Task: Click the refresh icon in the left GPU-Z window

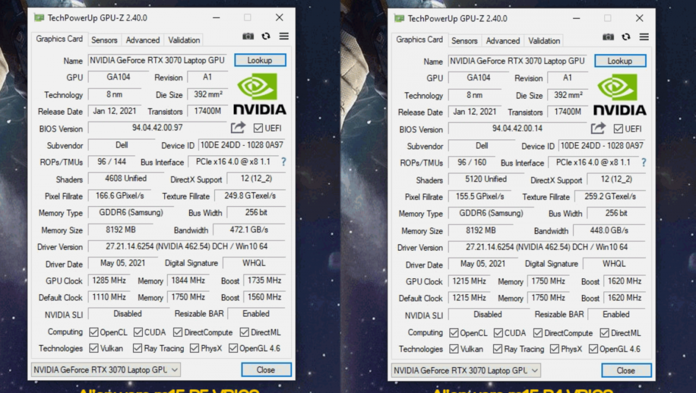Action: coord(266,36)
